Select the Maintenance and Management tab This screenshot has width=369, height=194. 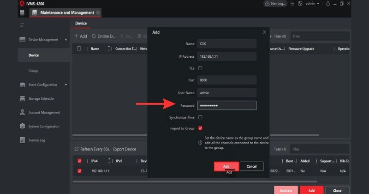point(65,13)
